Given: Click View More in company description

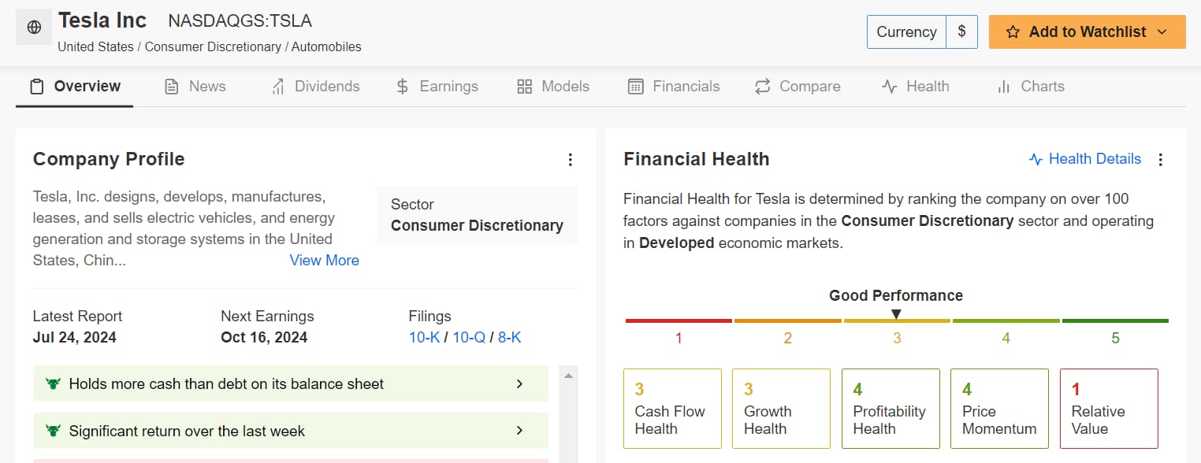Looking at the screenshot, I should (x=325, y=261).
